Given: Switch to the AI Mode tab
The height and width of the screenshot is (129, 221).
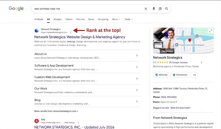Looking at the screenshot, I should click(39, 19).
